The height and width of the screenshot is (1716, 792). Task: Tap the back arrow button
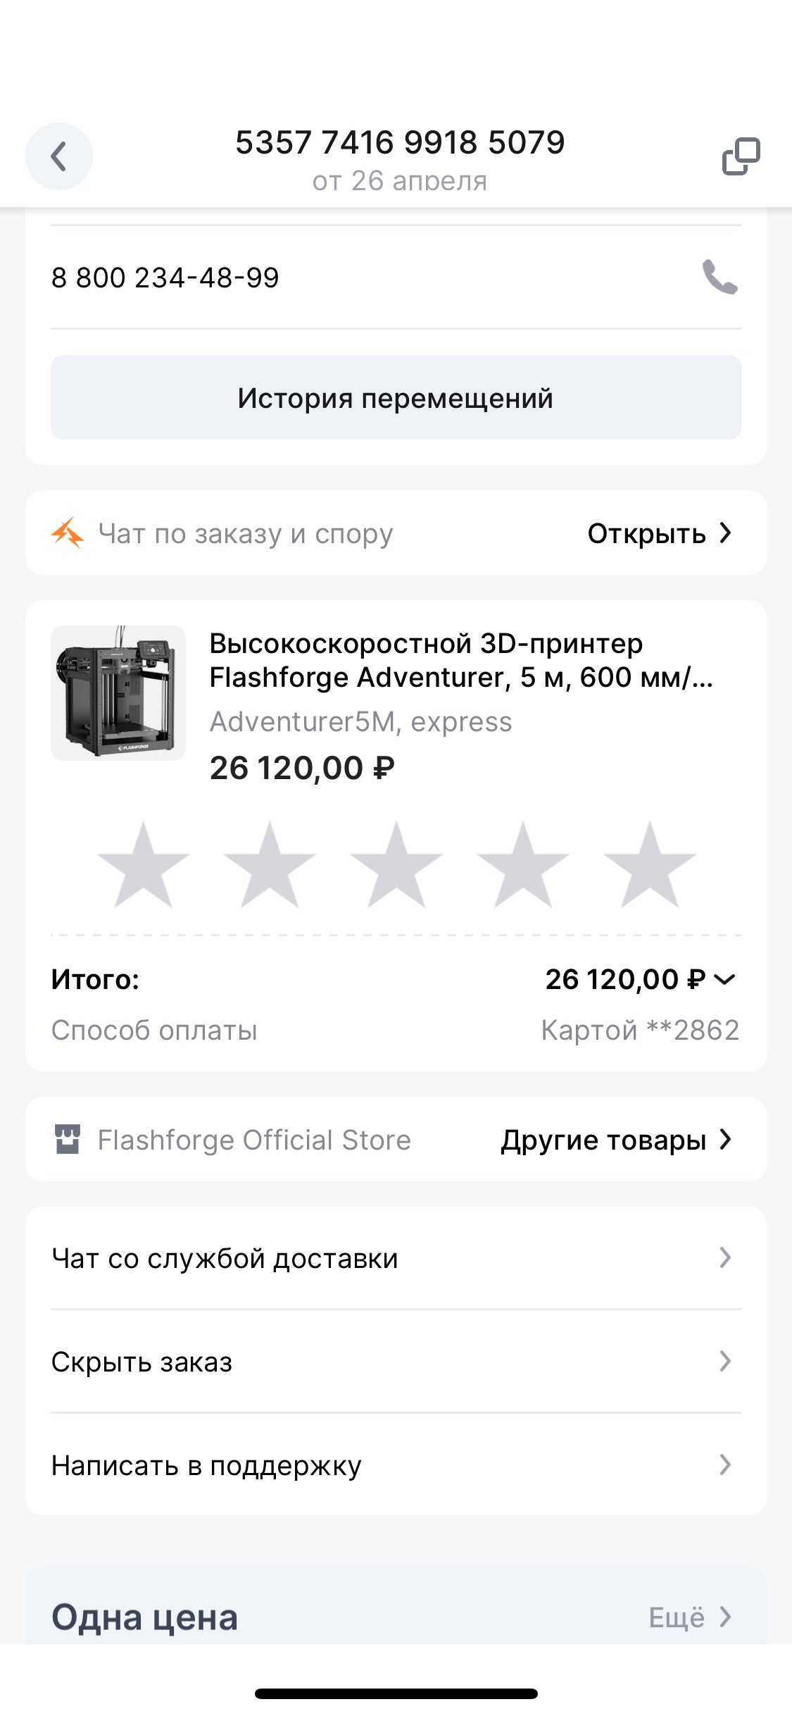point(59,156)
